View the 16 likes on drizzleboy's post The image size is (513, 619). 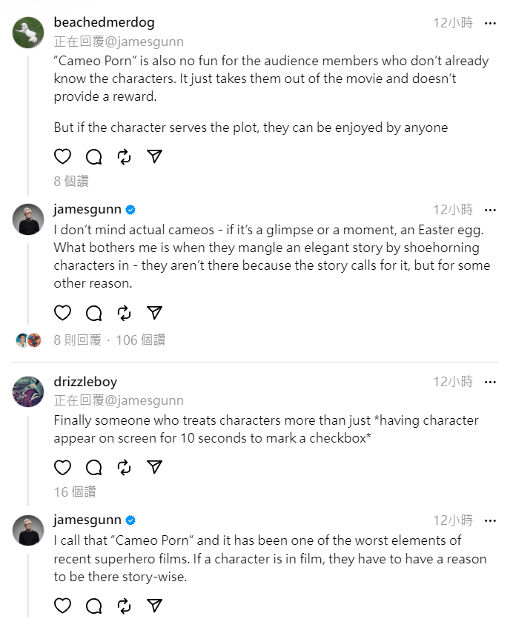(x=75, y=491)
